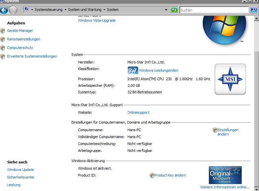Open Leistung under Siehe auch

tap(14, 185)
